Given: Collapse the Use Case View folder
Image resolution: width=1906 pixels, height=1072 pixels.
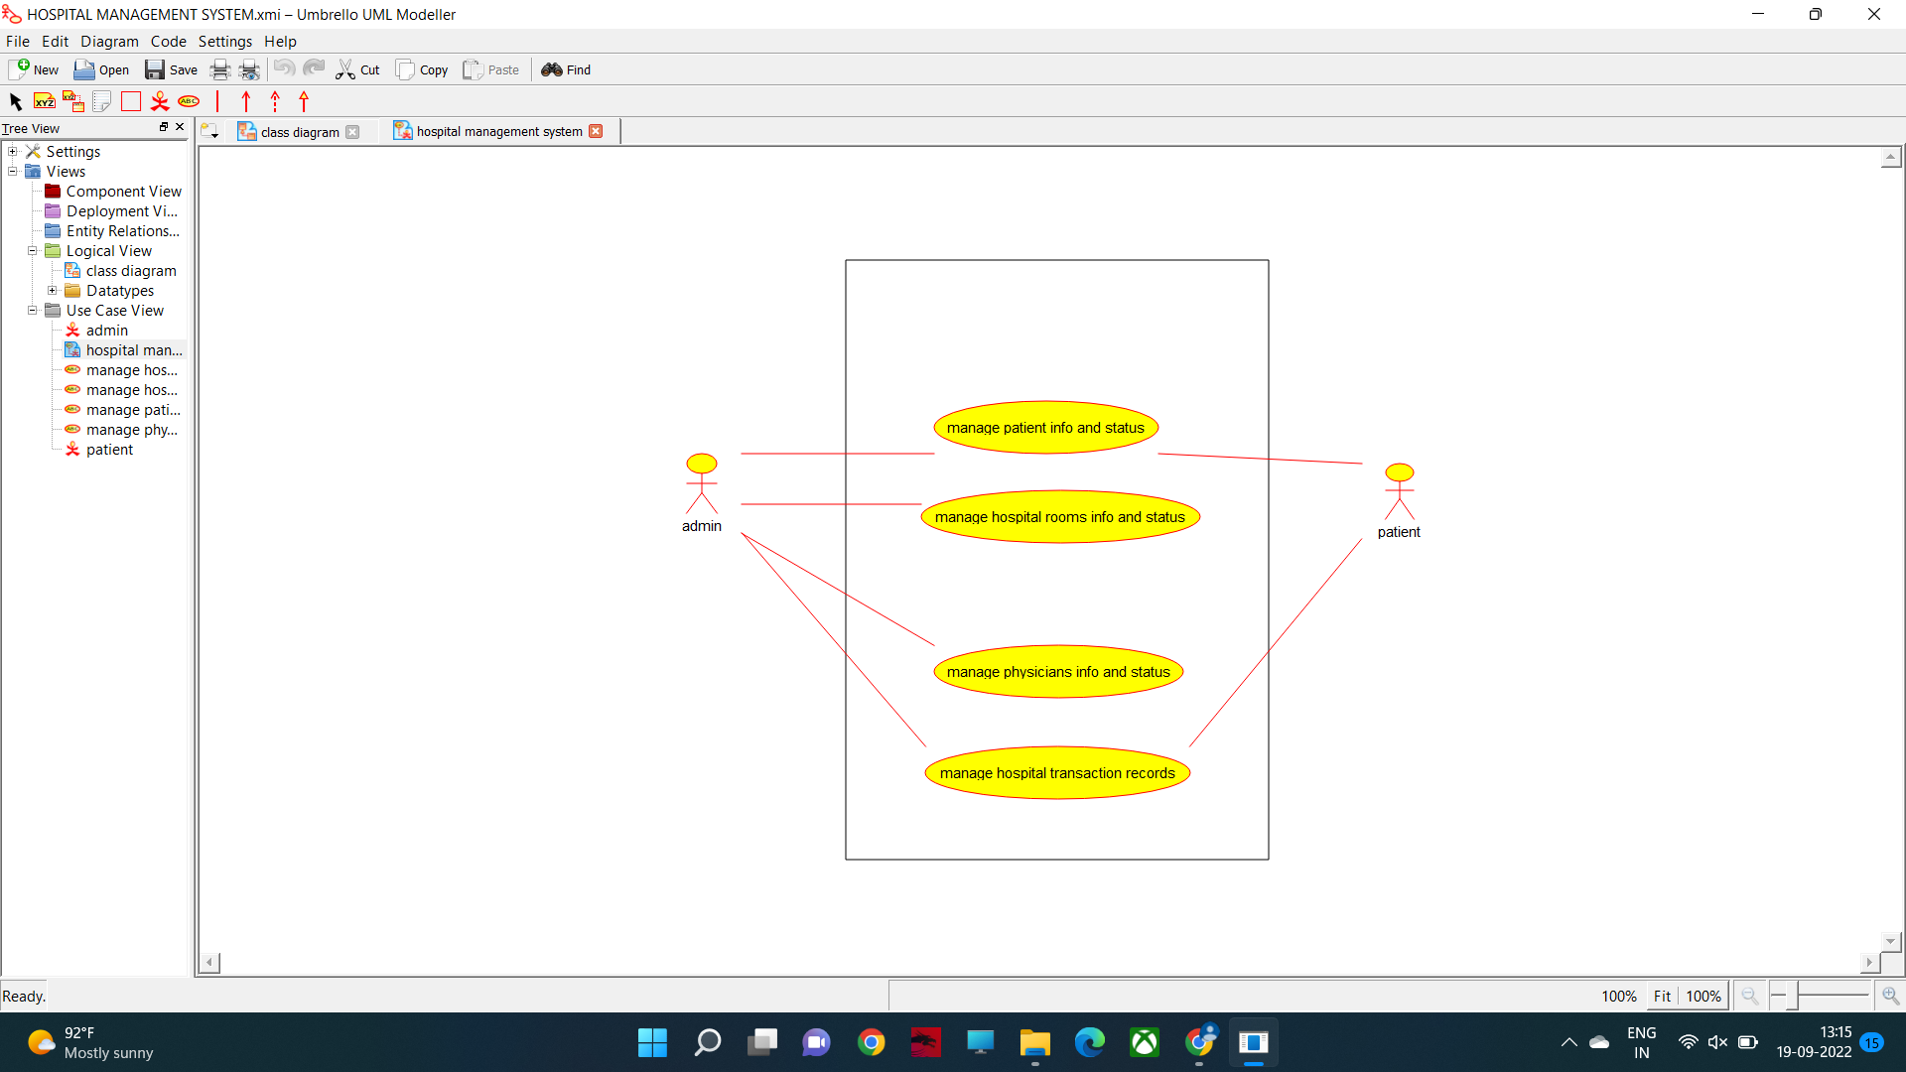Looking at the screenshot, I should coord(32,311).
